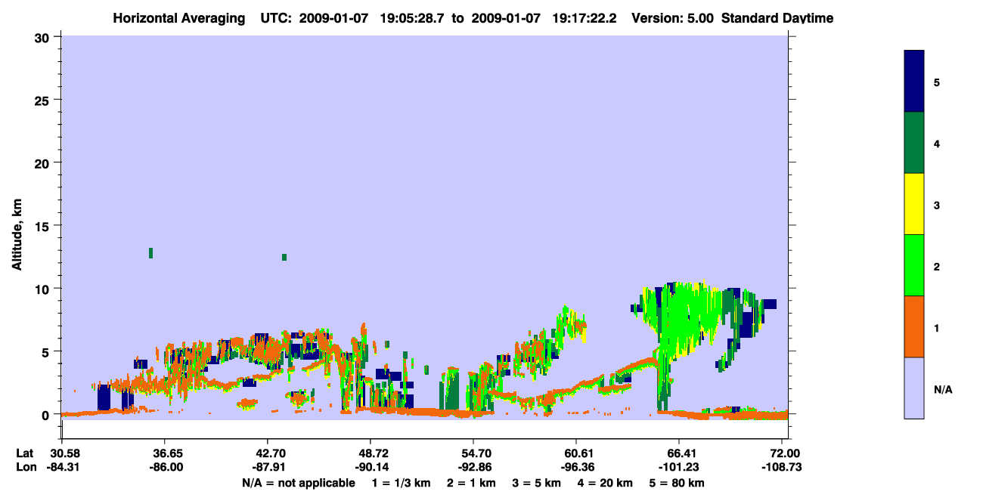Click the longitude value -86.00
This screenshot has width=983, height=504.
tap(165, 467)
